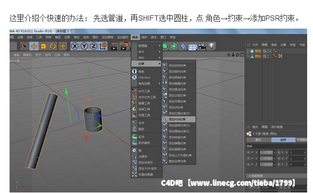This screenshot has height=193, width=313.
Task: Select the 圆柱 object name in the tree
Action: [258, 56]
